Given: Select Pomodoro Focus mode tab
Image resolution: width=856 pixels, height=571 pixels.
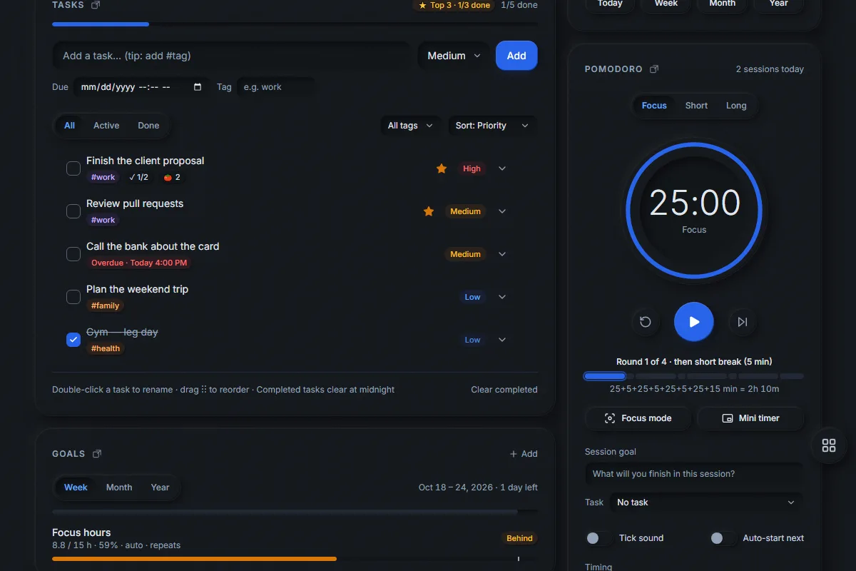Looking at the screenshot, I should [x=654, y=106].
